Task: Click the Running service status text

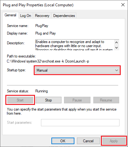Action: coord(42,91)
